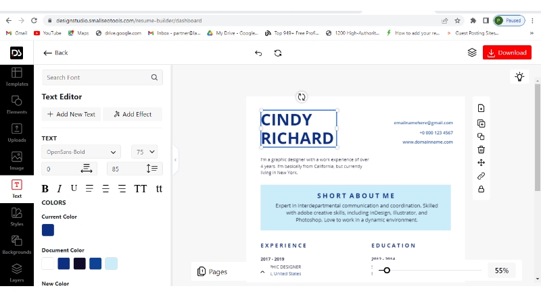The width and height of the screenshot is (541, 303).
Task: Click the redo/refresh icon in top bar
Action: pyautogui.click(x=278, y=53)
